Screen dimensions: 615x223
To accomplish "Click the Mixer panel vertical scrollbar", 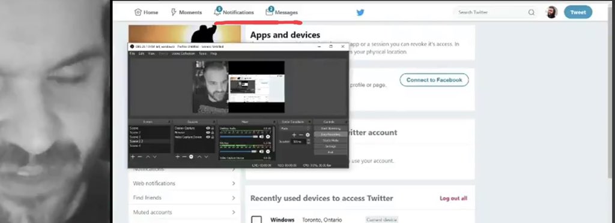I will 274,139.
